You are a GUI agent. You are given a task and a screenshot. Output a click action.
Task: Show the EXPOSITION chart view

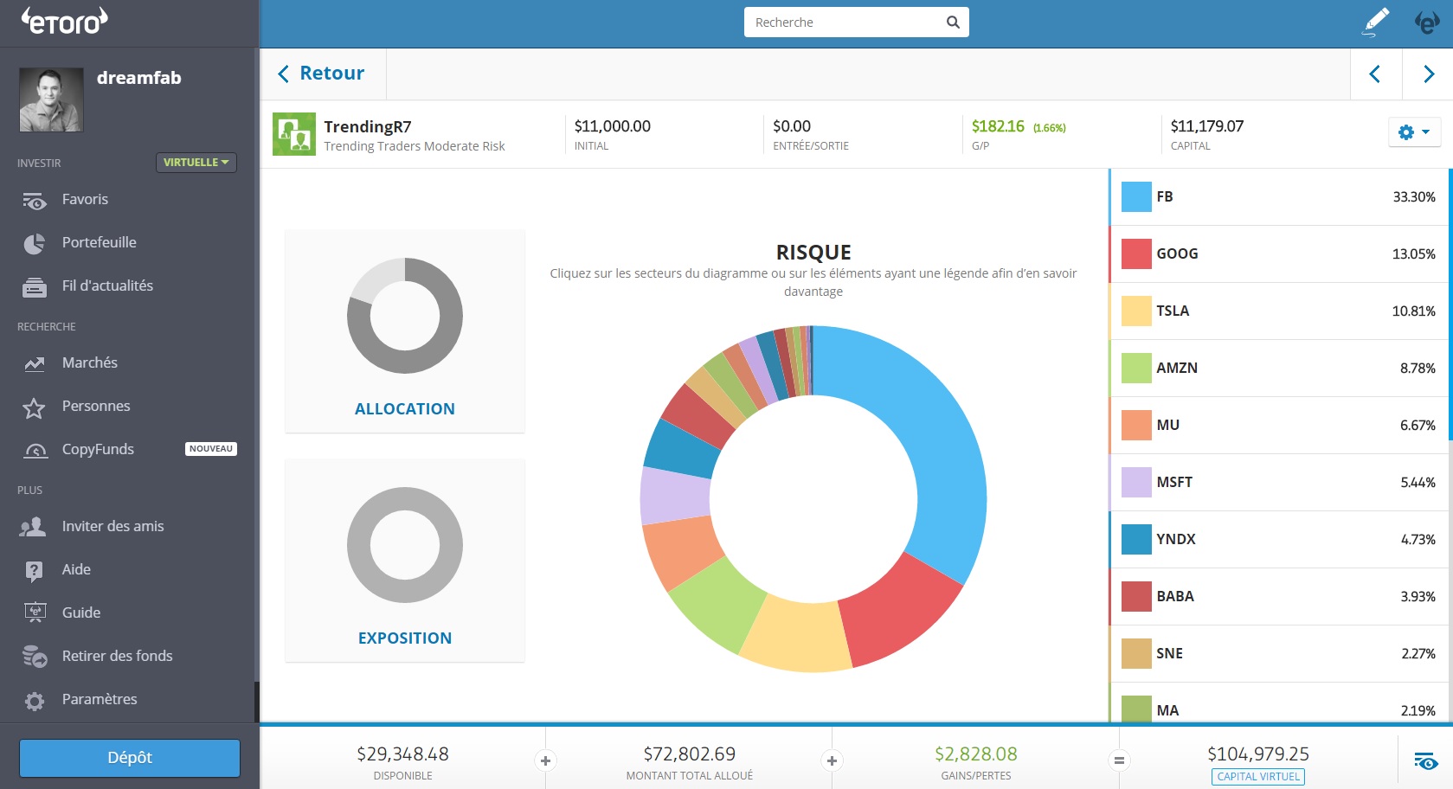405,561
